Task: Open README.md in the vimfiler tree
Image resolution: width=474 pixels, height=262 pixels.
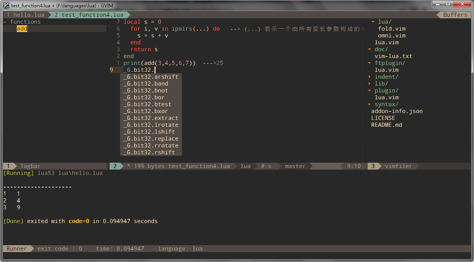Action: pyautogui.click(x=385, y=125)
